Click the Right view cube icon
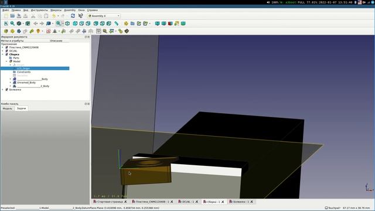 [88, 23]
